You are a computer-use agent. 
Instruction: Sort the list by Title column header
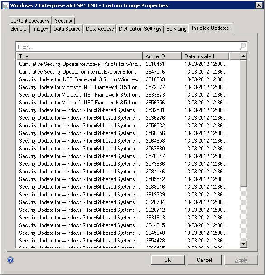pyautogui.click(x=80, y=56)
